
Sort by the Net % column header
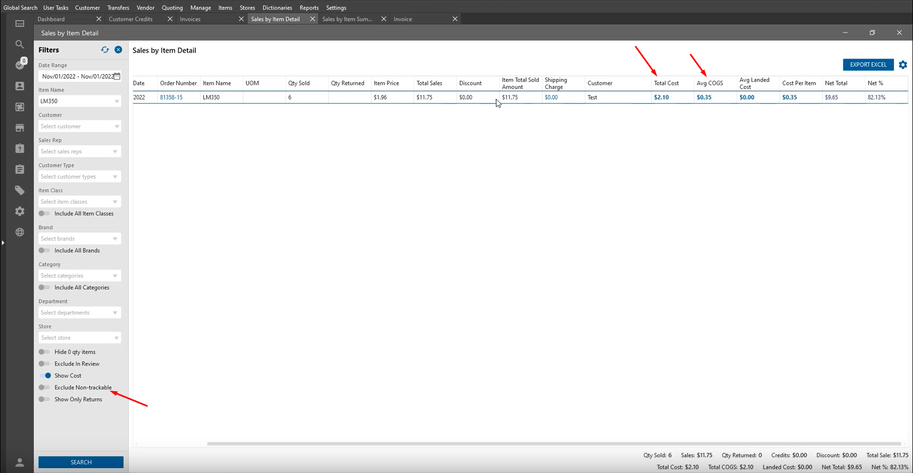tap(875, 83)
